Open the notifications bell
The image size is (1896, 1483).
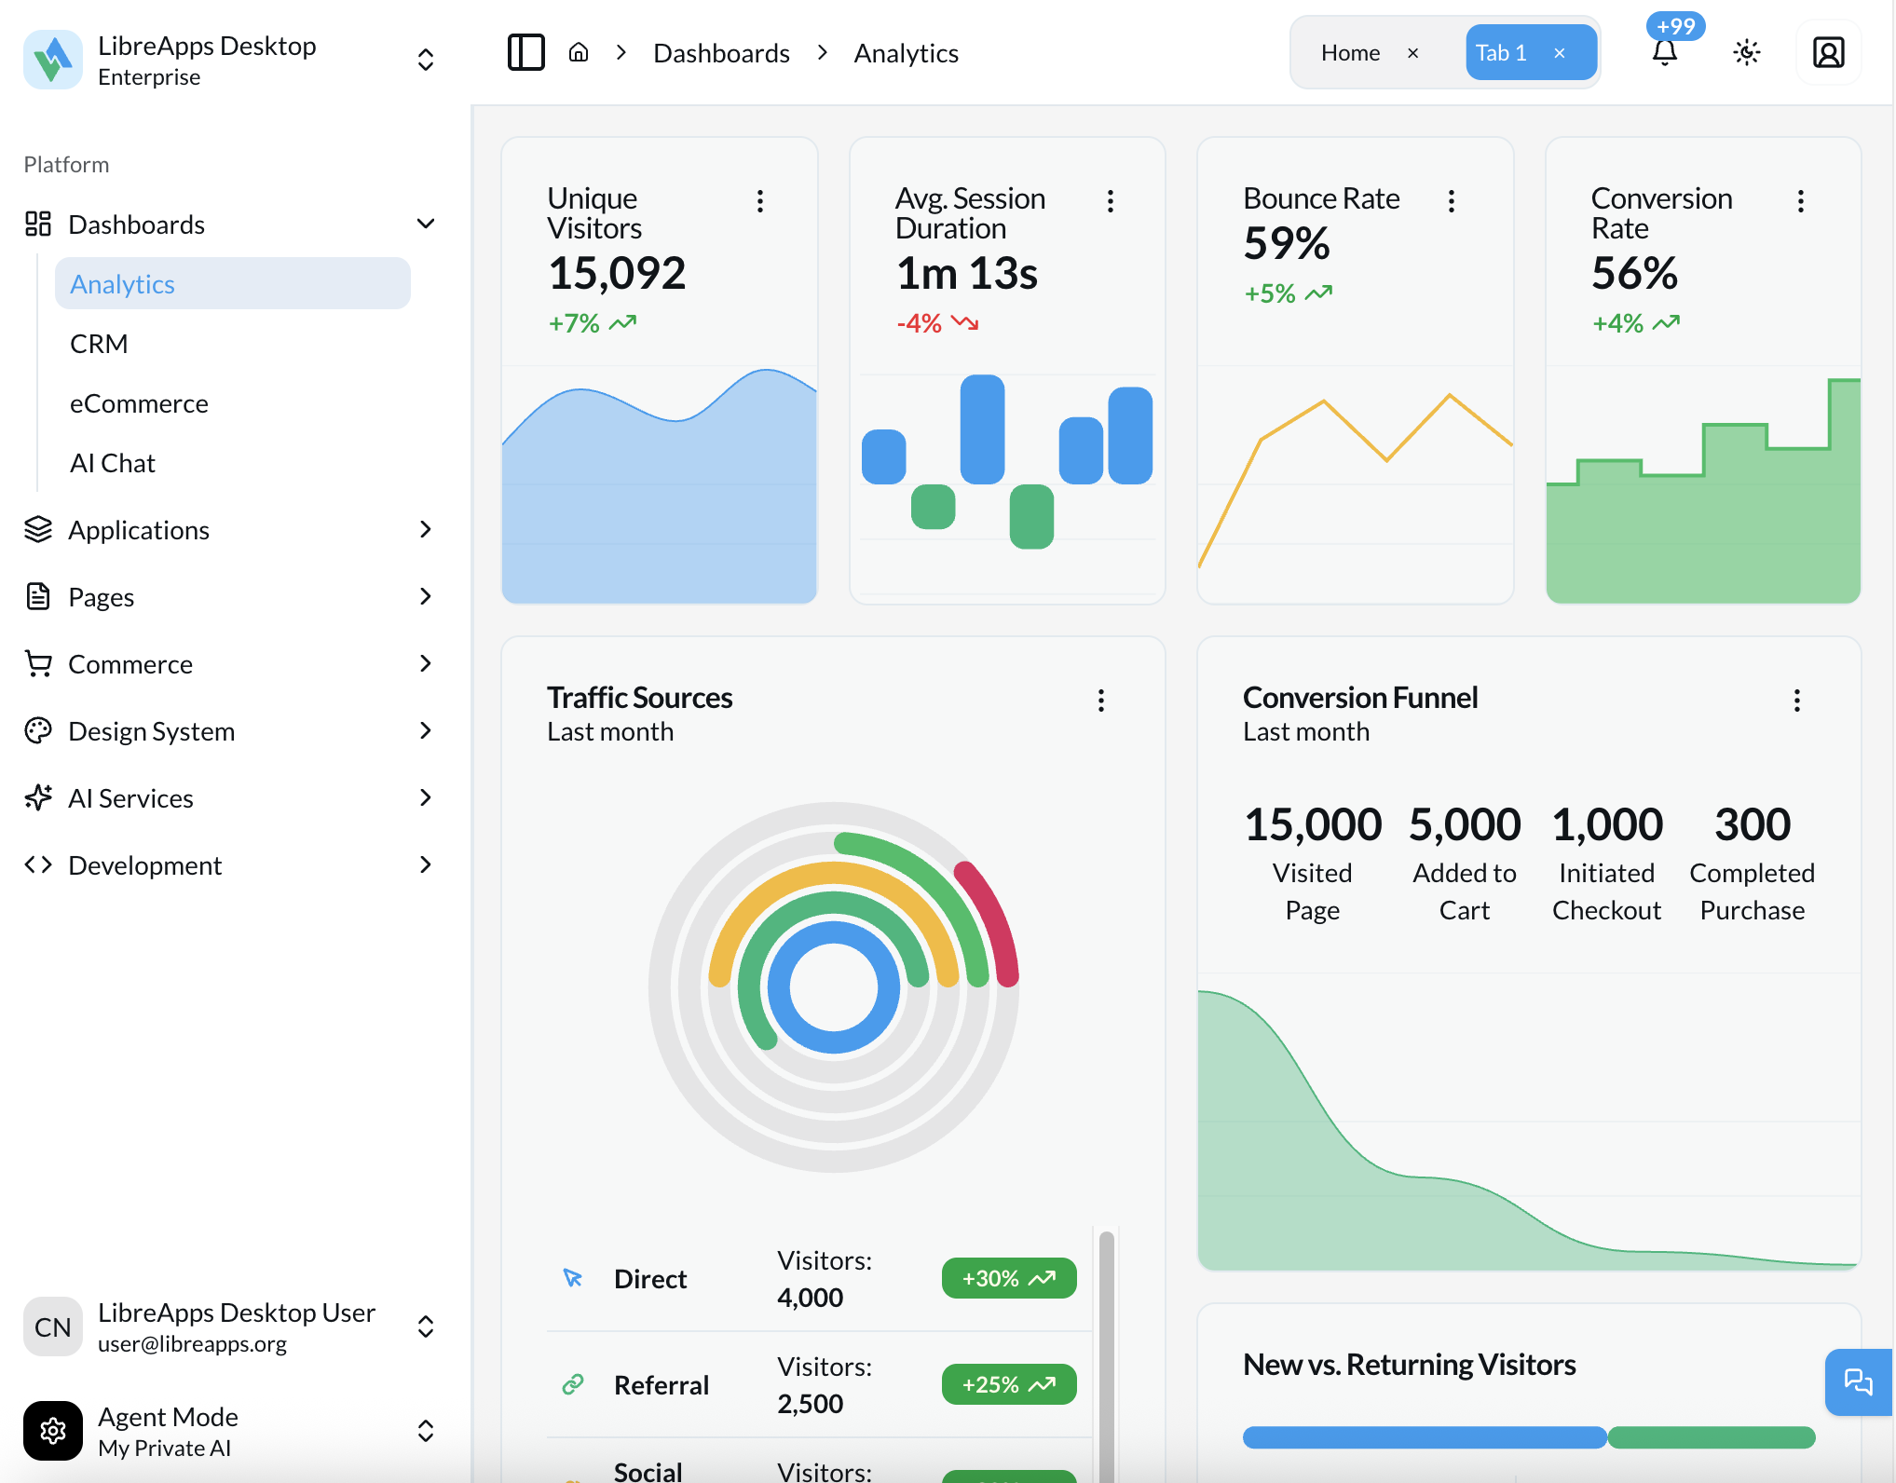(x=1665, y=52)
